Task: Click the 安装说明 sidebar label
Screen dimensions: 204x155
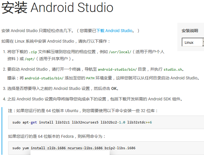Action: (x=190, y=31)
